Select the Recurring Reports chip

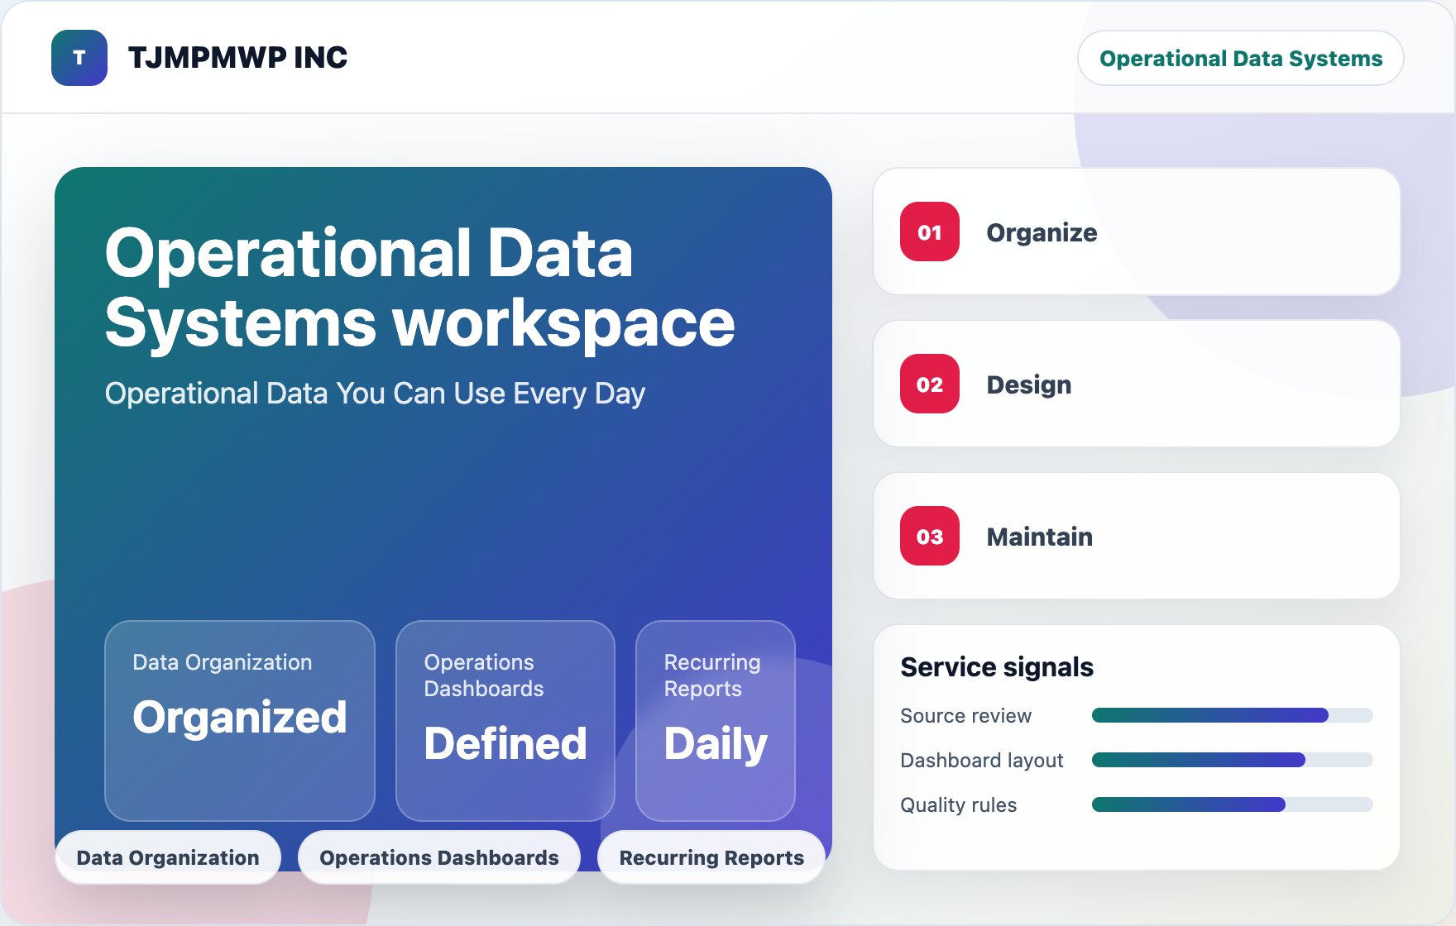pos(711,857)
